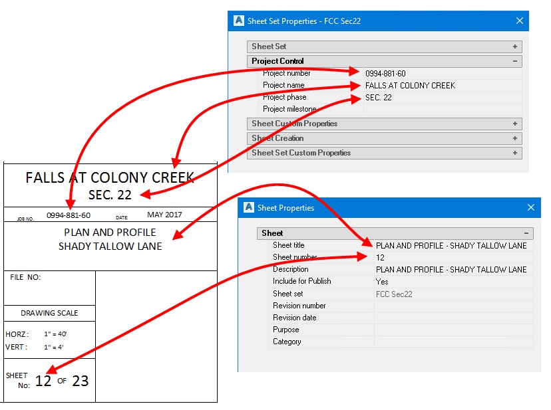This screenshot has height=410, width=551.
Task: Expand Sheet Set Custom Properties plus sign
Action: tap(515, 153)
